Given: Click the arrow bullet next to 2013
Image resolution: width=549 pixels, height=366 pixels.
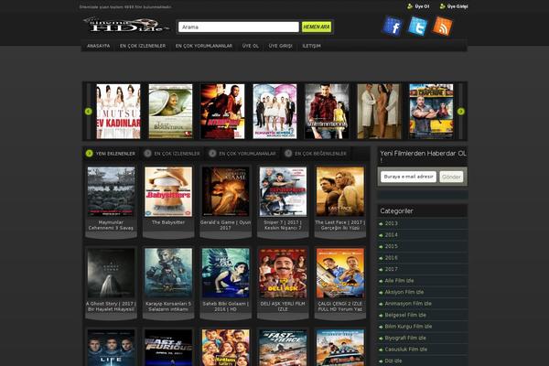Looking at the screenshot, I should point(381,224).
